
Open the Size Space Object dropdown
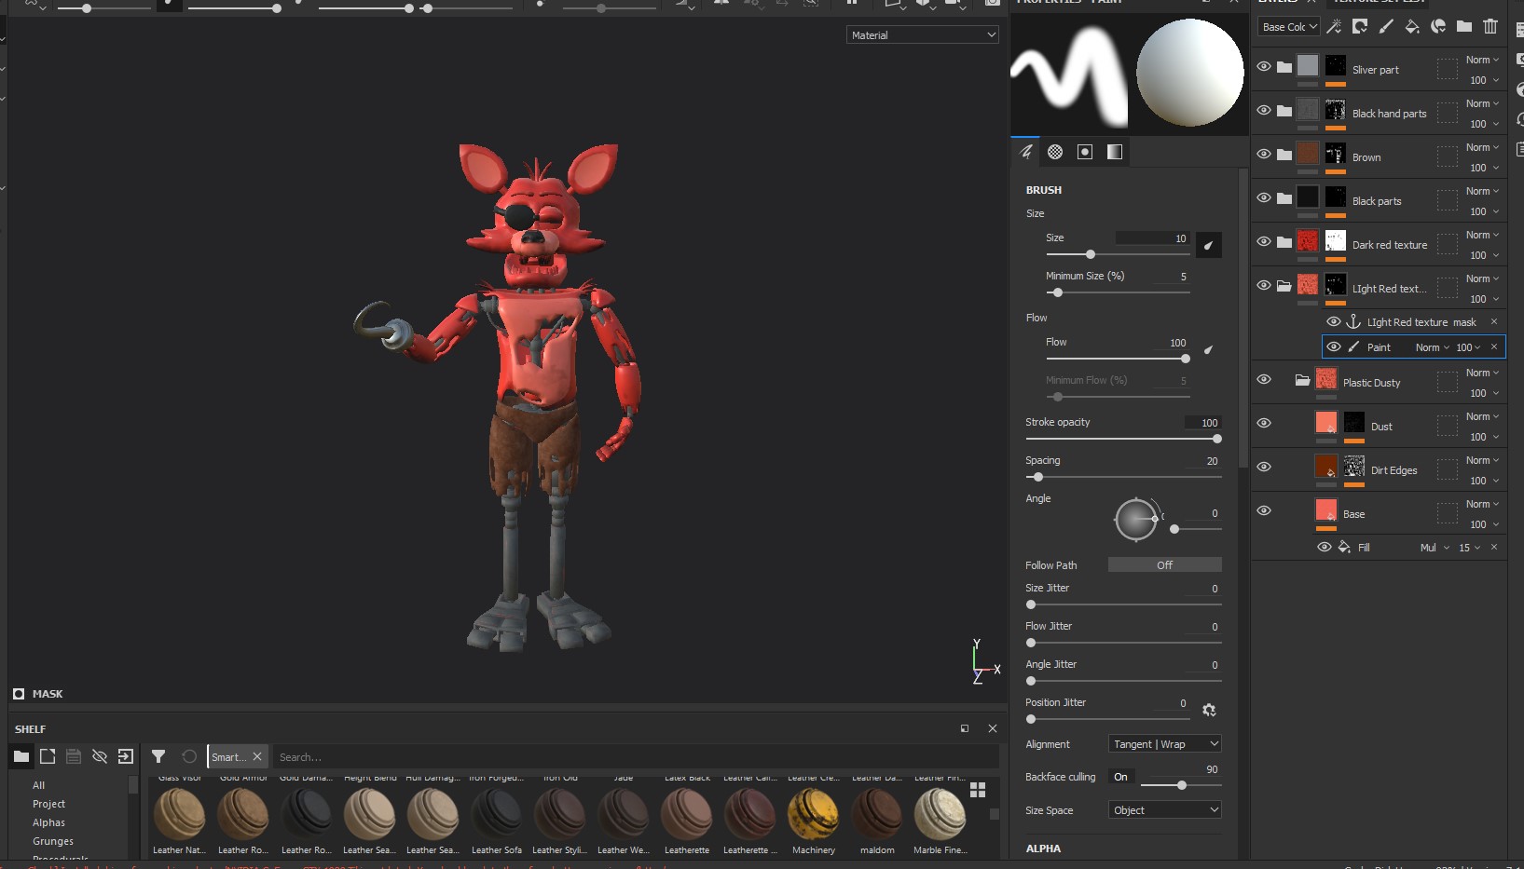tap(1164, 809)
